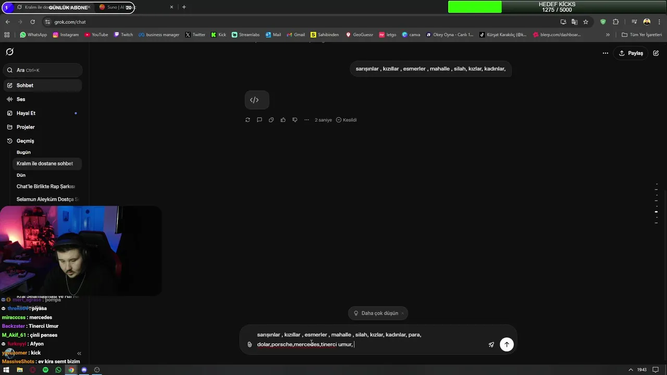Click the Kesildi status label
The width and height of the screenshot is (667, 375).
347,120
